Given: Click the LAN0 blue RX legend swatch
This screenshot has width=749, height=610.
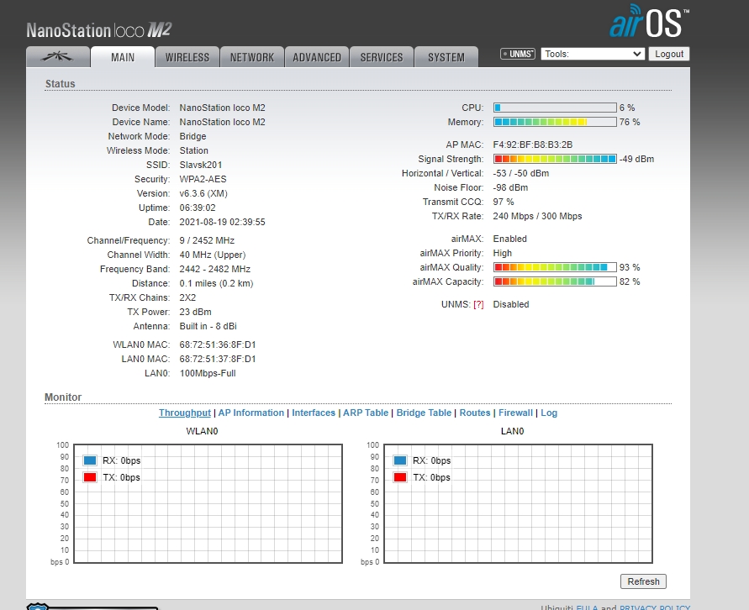Looking at the screenshot, I should pyautogui.click(x=400, y=460).
